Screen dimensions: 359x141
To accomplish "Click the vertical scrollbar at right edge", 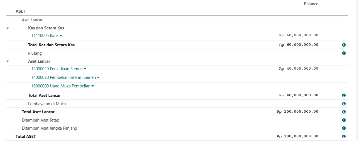I will (358, 70).
